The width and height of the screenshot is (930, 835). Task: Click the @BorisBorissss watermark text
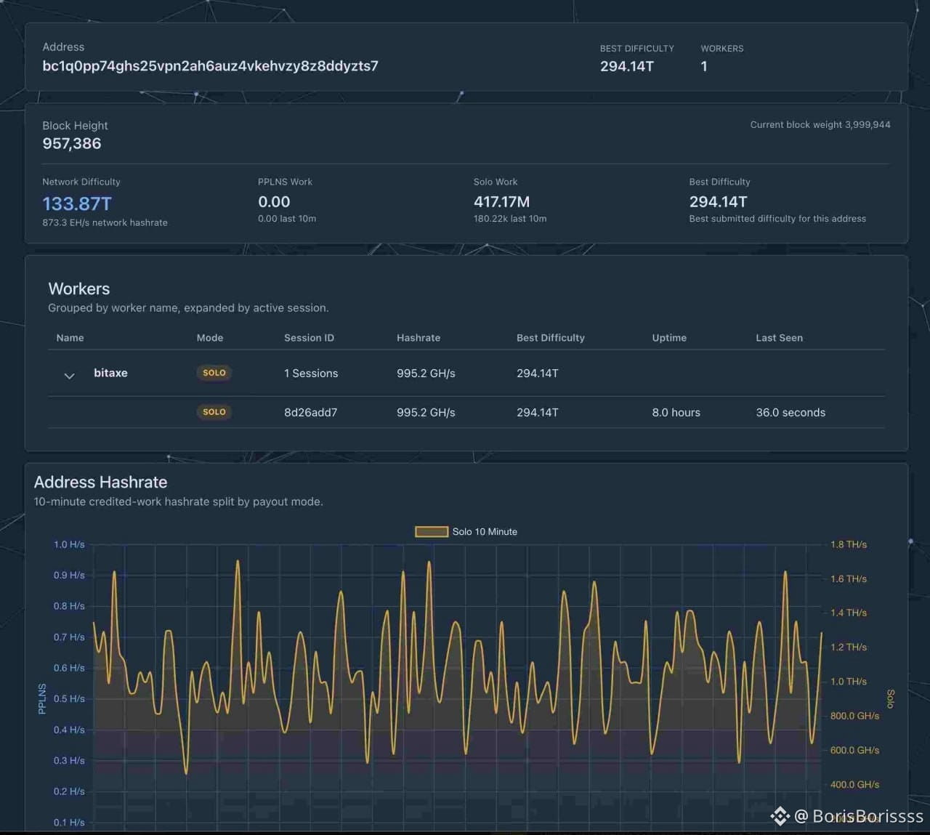point(859,816)
